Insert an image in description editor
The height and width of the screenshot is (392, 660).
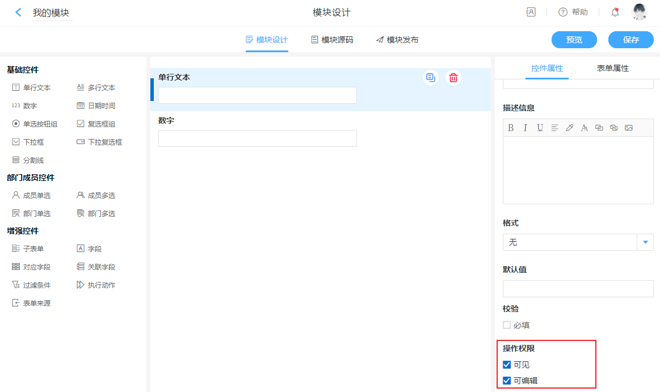(629, 128)
